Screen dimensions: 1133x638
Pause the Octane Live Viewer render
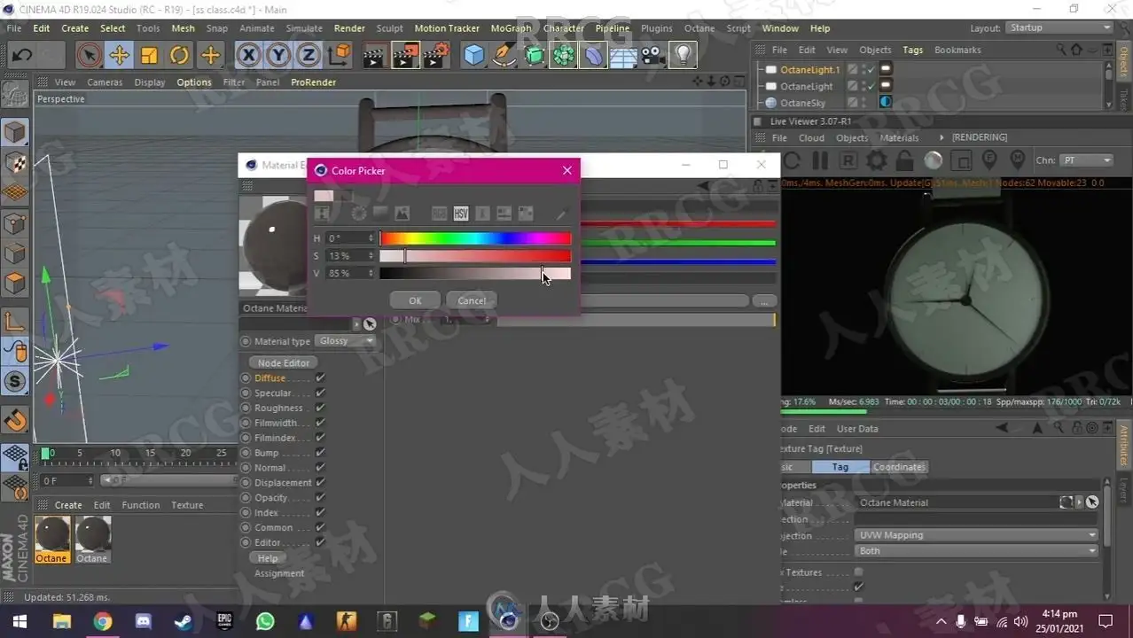[x=819, y=160]
